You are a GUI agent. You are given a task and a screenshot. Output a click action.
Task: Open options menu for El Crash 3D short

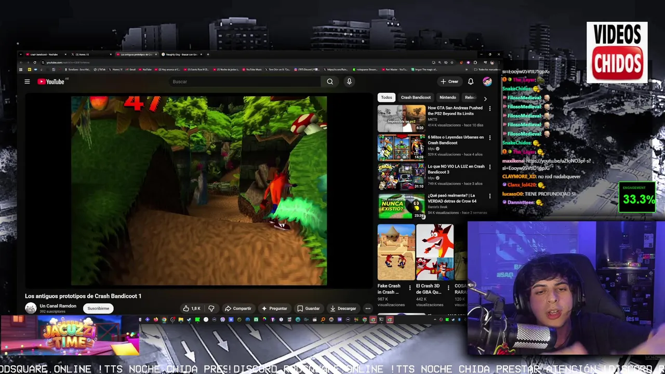(448, 287)
